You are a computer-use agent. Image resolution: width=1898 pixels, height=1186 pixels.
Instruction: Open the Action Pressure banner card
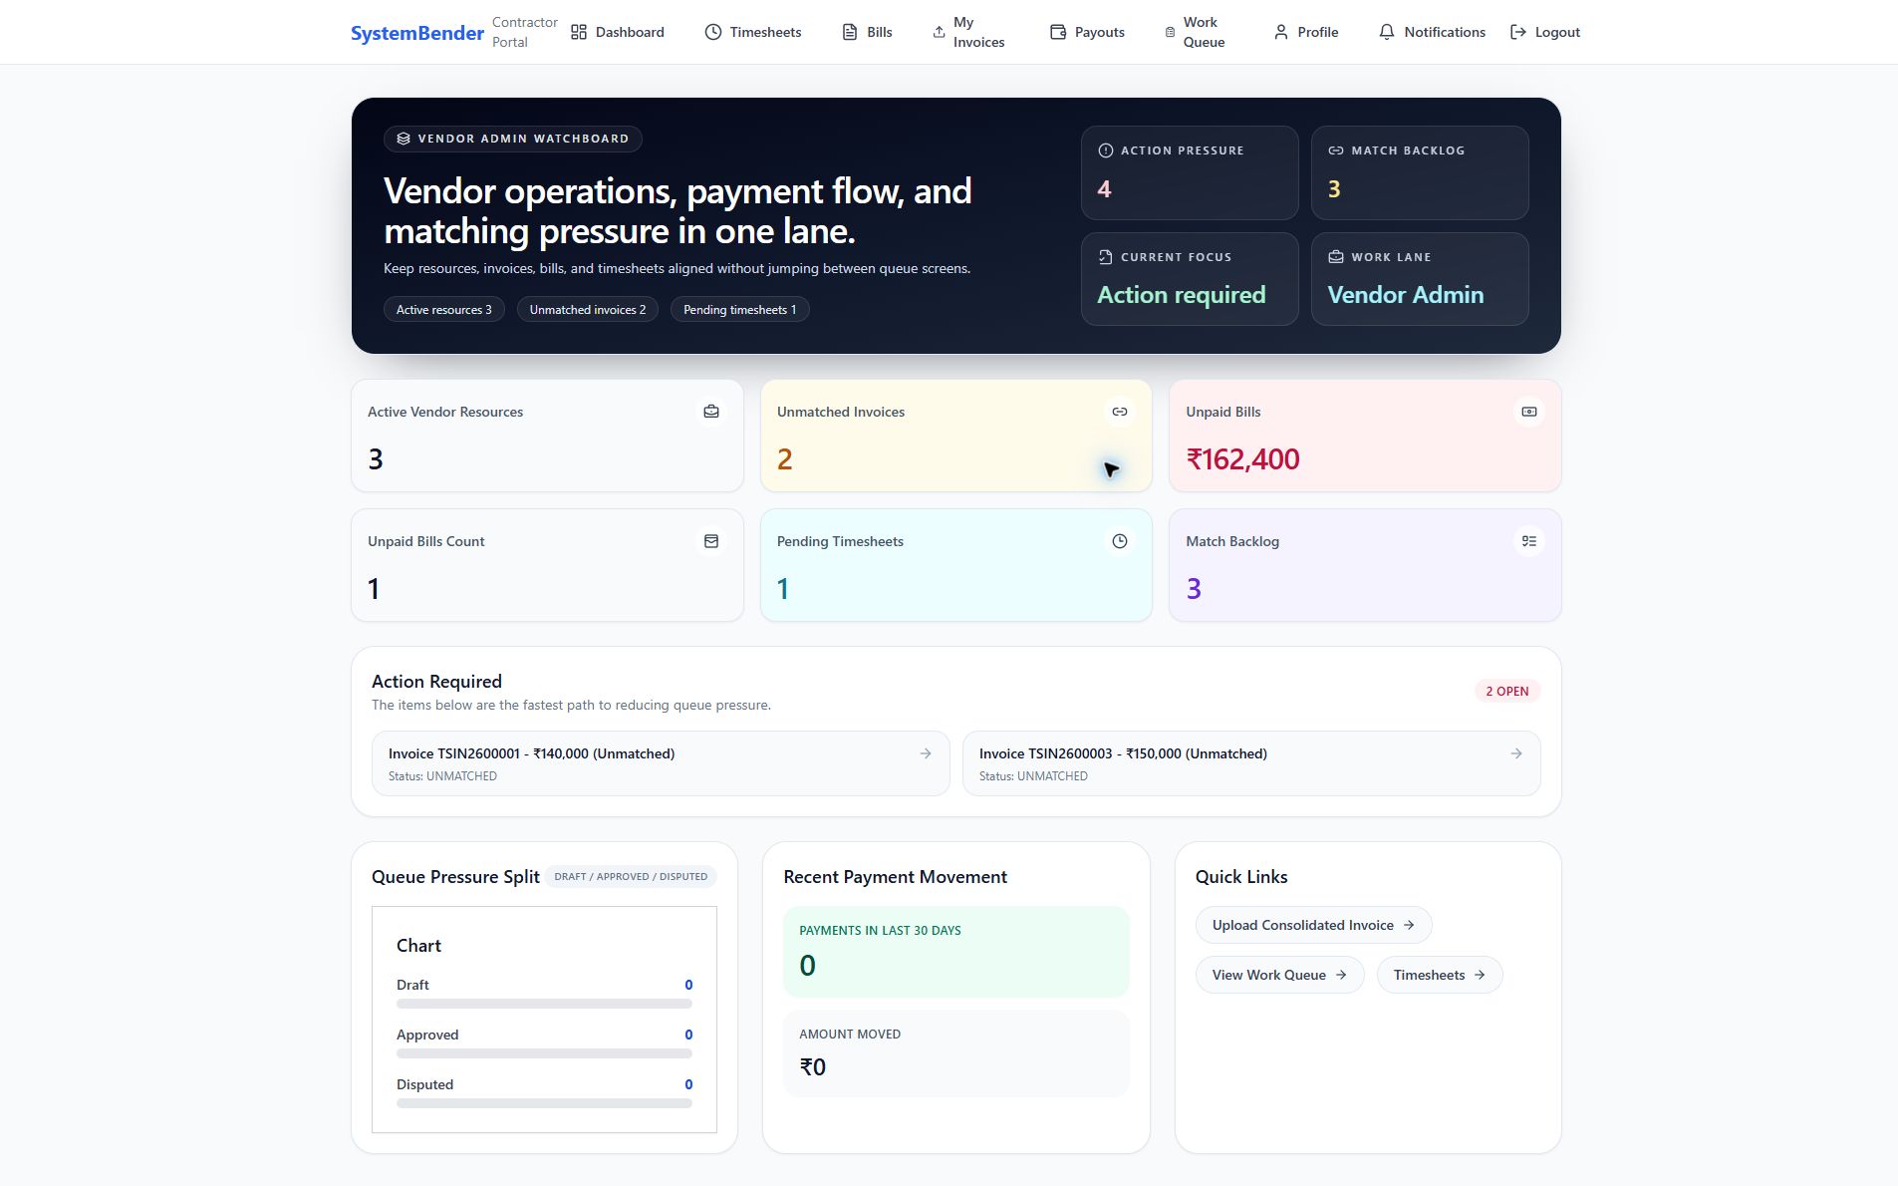point(1190,172)
